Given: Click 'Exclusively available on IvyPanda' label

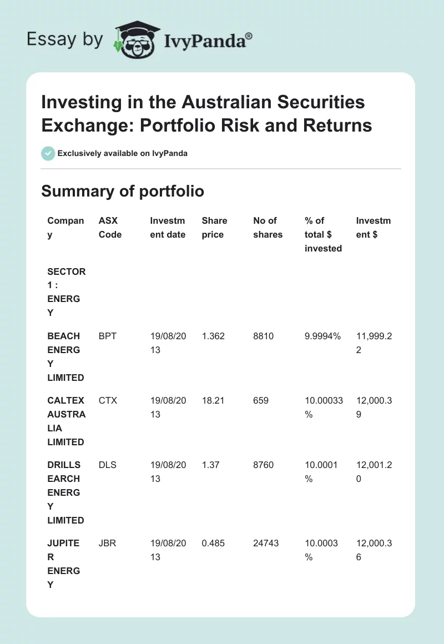Looking at the screenshot, I should [122, 153].
